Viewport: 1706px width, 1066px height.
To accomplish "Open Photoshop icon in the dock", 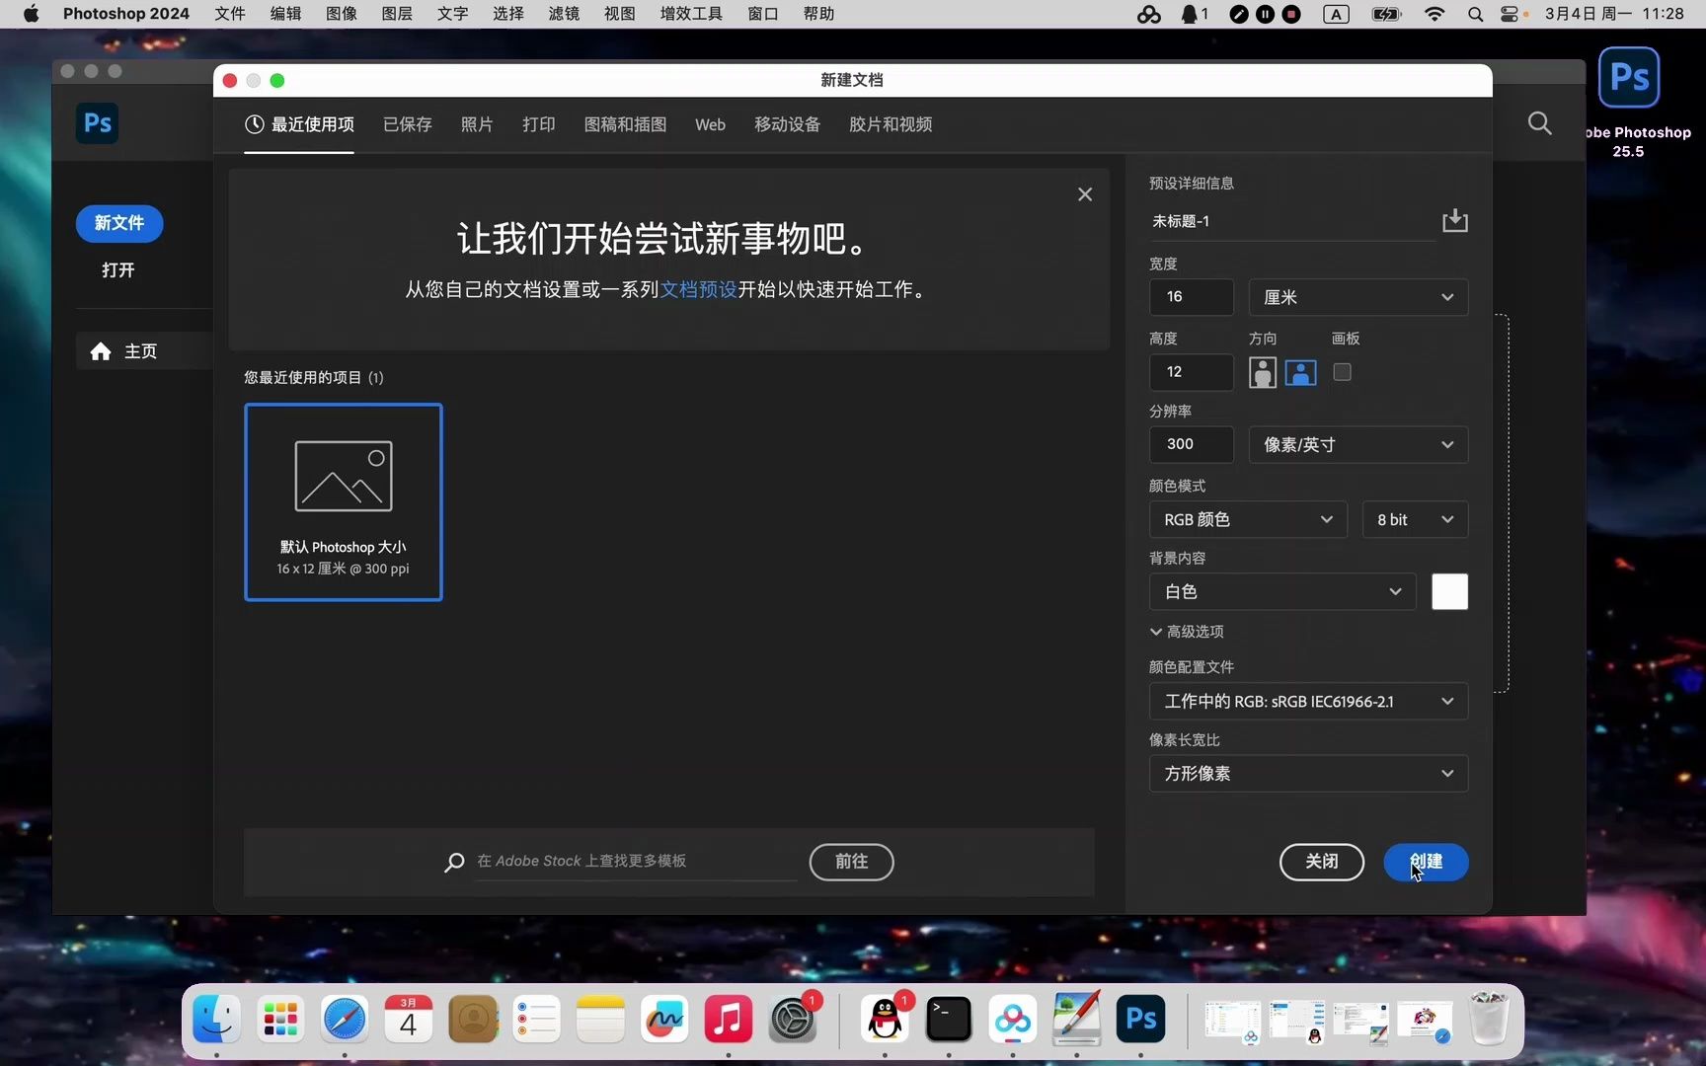I will click(1140, 1019).
